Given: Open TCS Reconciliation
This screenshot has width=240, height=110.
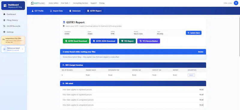Looking at the screenshot, I should click(148, 41).
